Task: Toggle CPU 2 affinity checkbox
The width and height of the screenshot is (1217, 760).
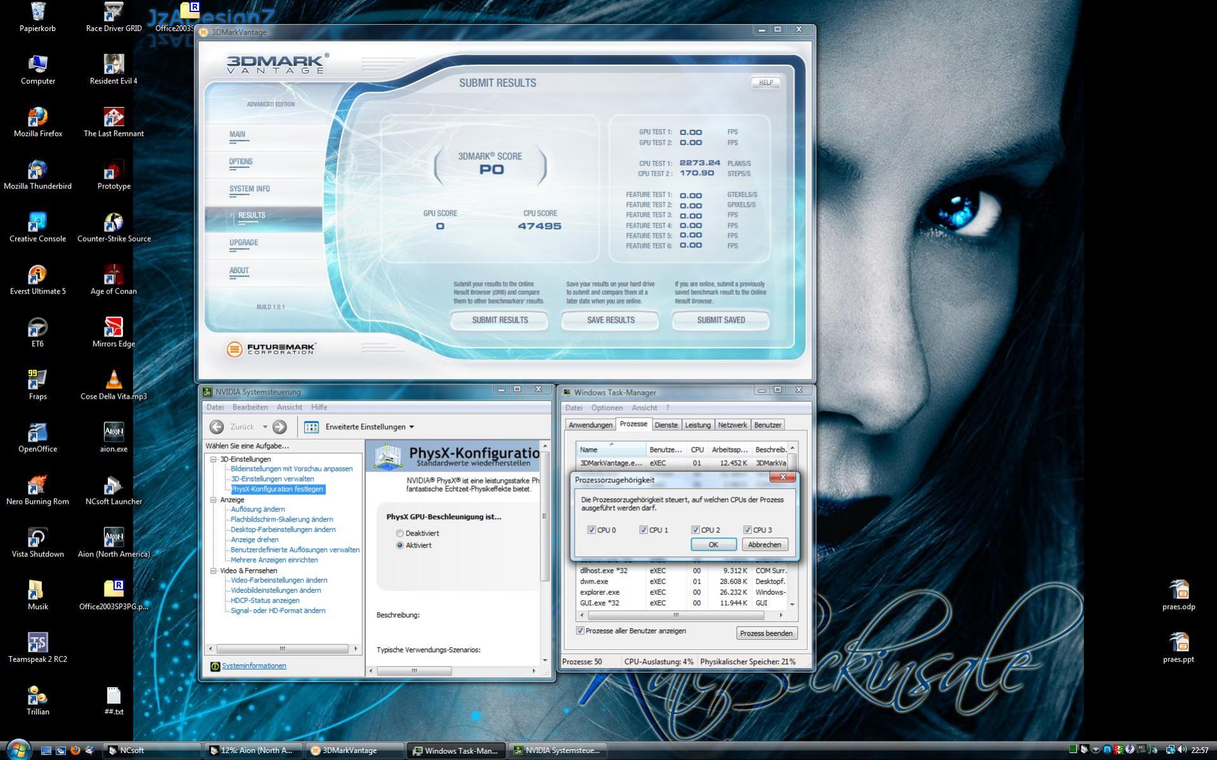Action: coord(695,530)
